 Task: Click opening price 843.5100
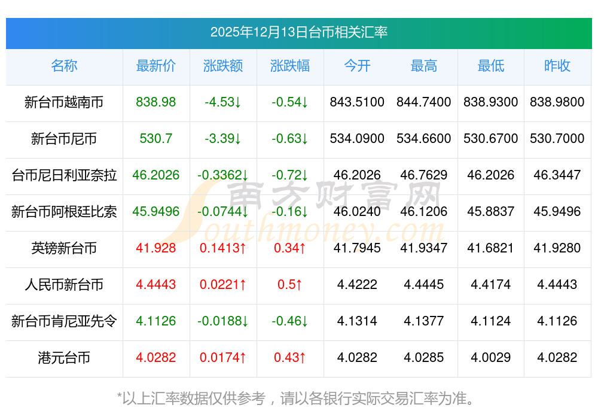357,102
